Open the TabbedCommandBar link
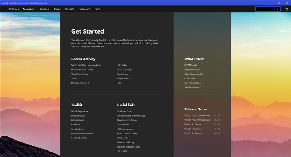291x157 pixels. (x=194, y=74)
